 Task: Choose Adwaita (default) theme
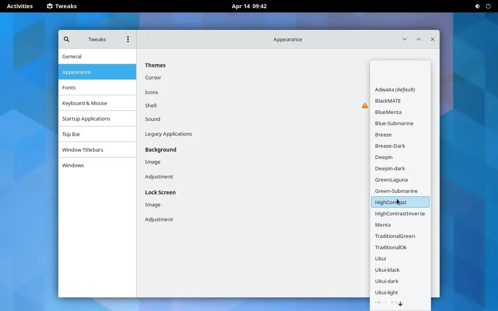(x=400, y=89)
